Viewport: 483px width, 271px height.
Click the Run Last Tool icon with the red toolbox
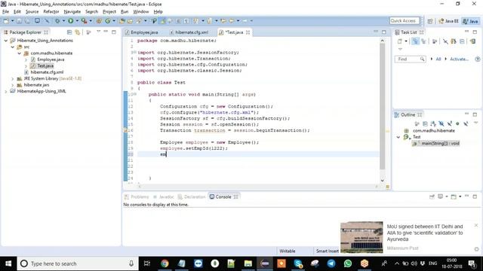[84, 21]
